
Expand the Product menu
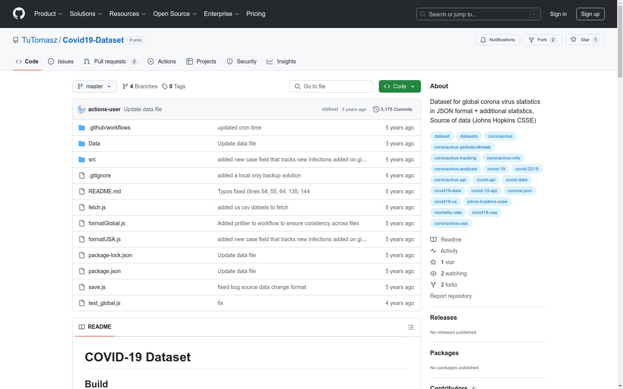pos(48,14)
